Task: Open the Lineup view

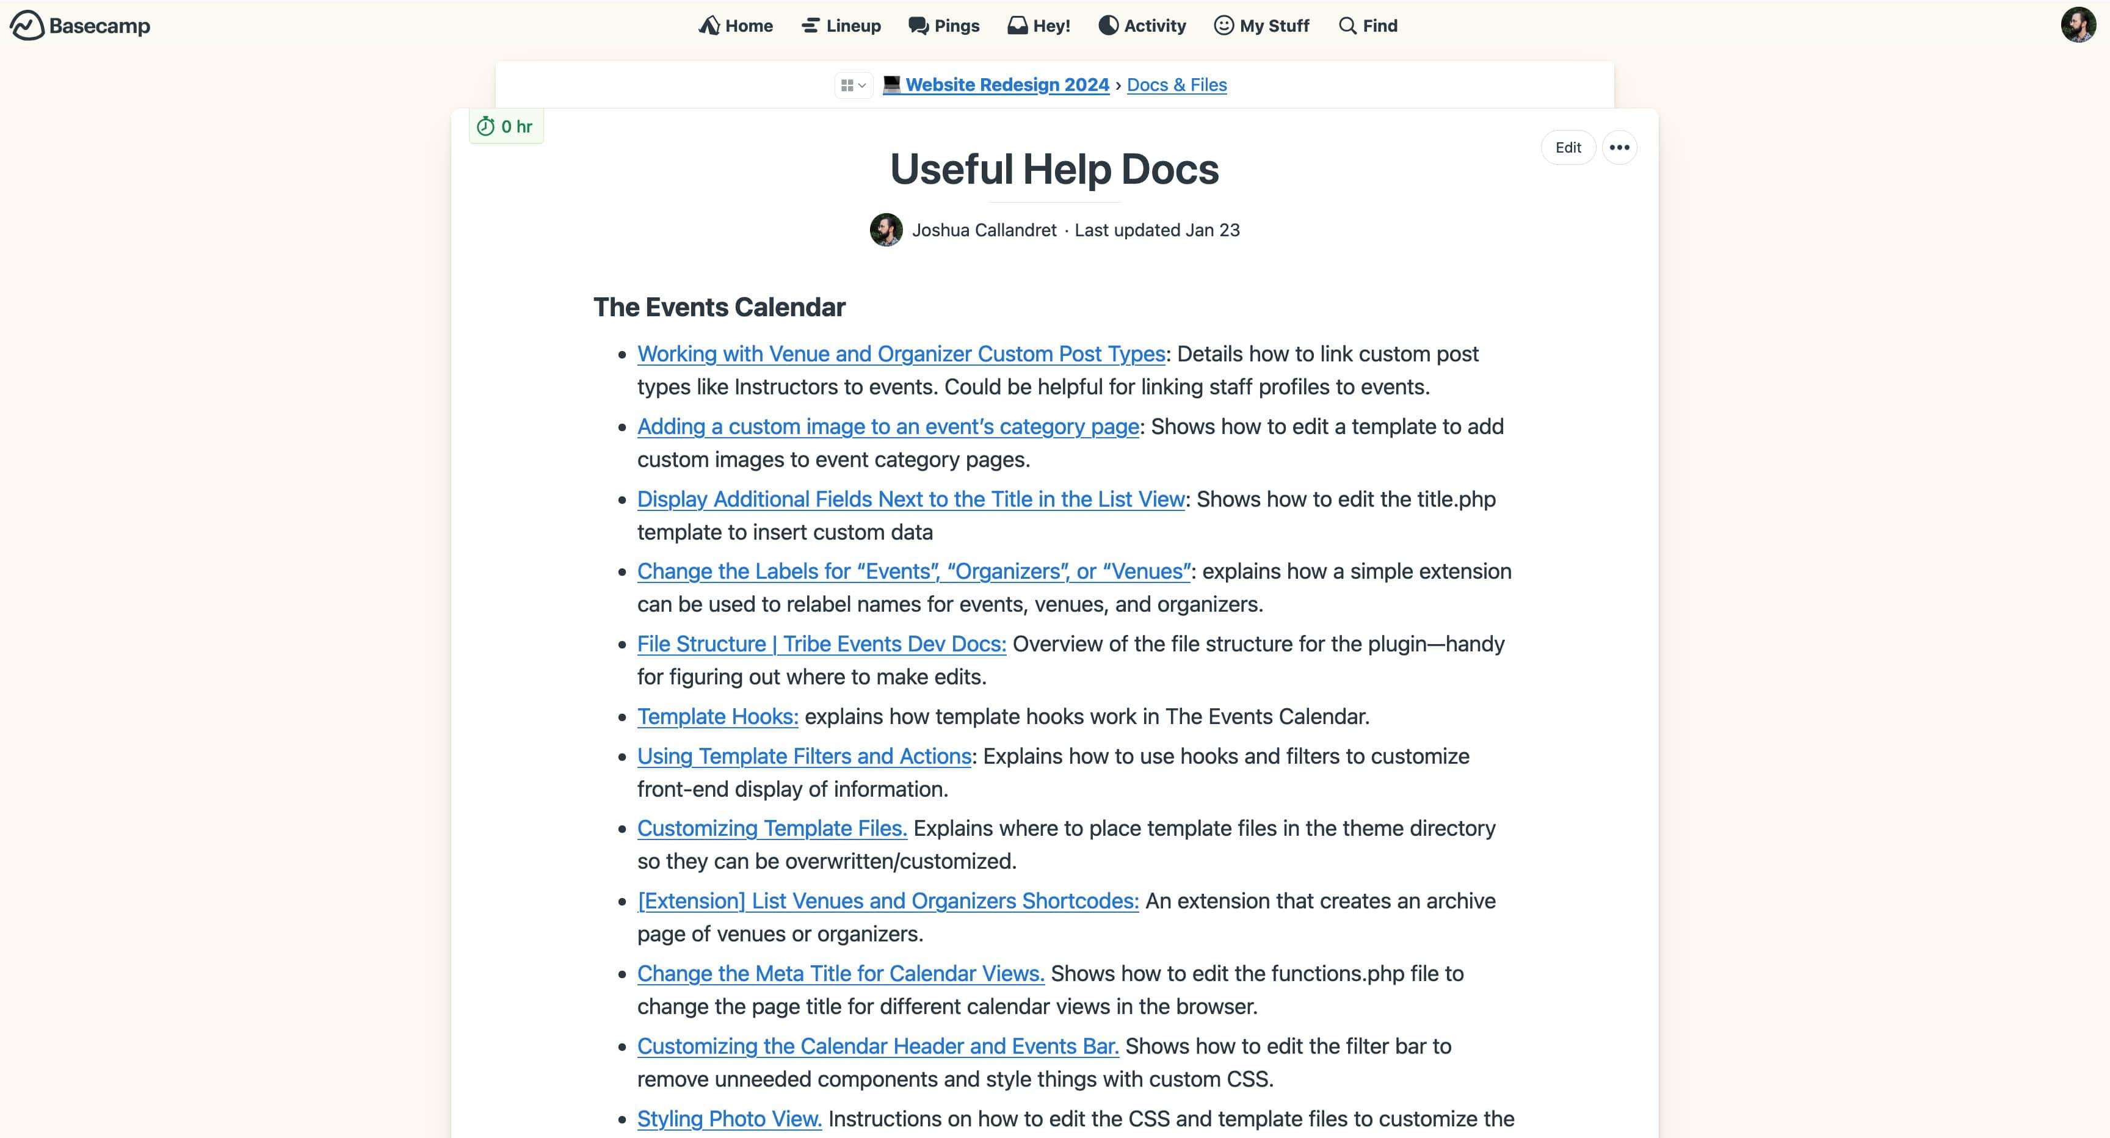Action: click(x=841, y=26)
